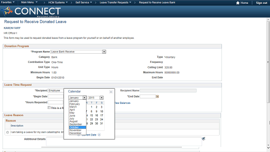Click the Current Date link
This screenshot has width=270, height=152.
tap(89, 135)
